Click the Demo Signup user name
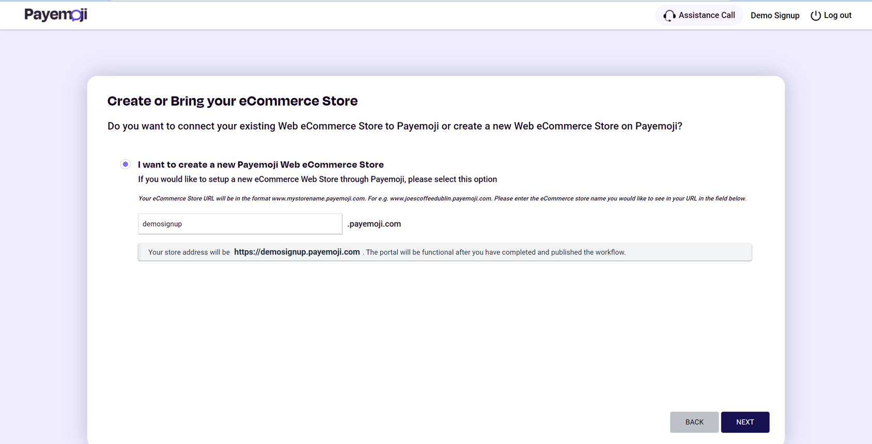This screenshot has width=872, height=444. 775,15
